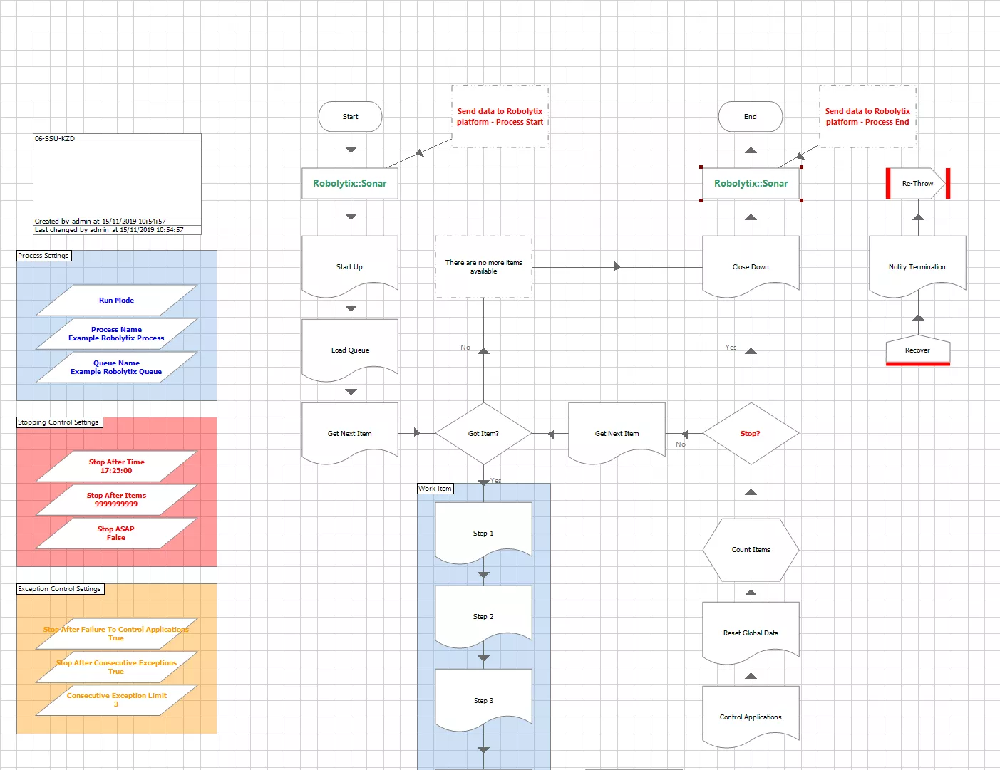The width and height of the screenshot is (1000, 770).
Task: Select the Step 1 stage
Action: (483, 533)
